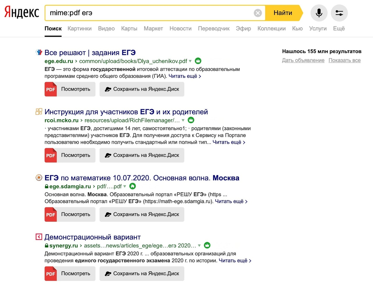This screenshot has width=373, height=287.
Task: Click favicon of Демонстрационный вариант result
Action: [39, 237]
